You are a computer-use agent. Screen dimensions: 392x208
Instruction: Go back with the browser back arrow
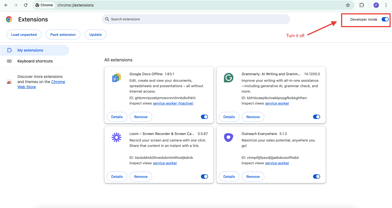point(6,5)
